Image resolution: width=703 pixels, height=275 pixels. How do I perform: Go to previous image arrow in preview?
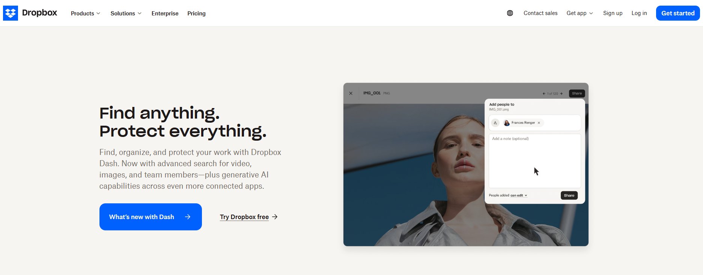(544, 93)
